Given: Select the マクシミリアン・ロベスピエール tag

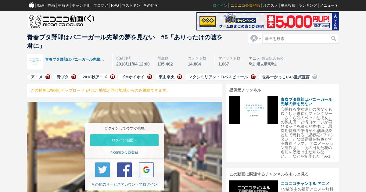Looking at the screenshot, I should point(218,77).
